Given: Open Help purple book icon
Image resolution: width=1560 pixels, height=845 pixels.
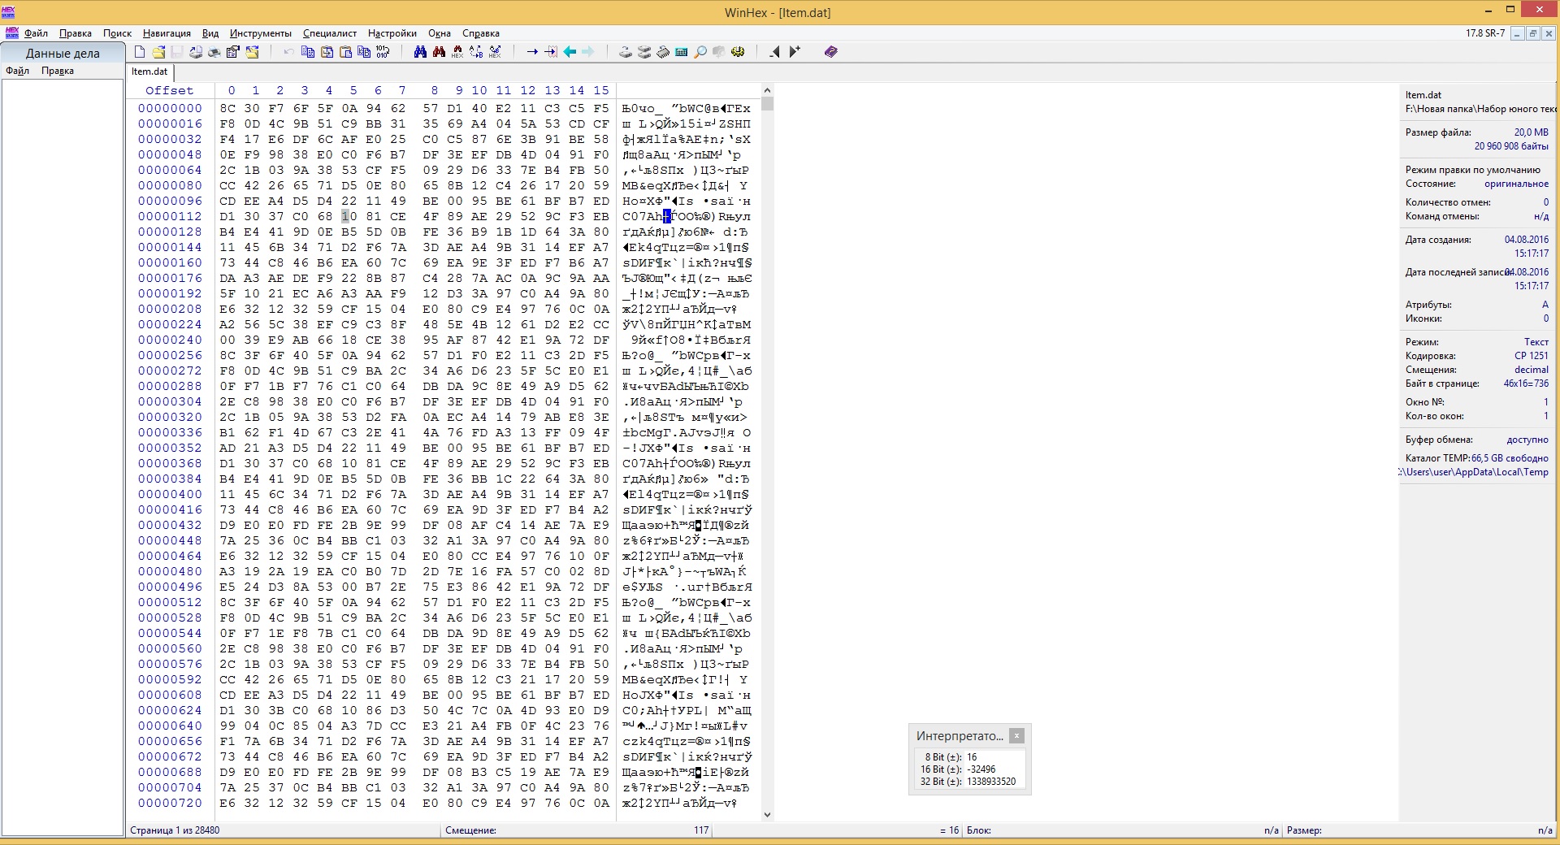Looking at the screenshot, I should coord(830,51).
